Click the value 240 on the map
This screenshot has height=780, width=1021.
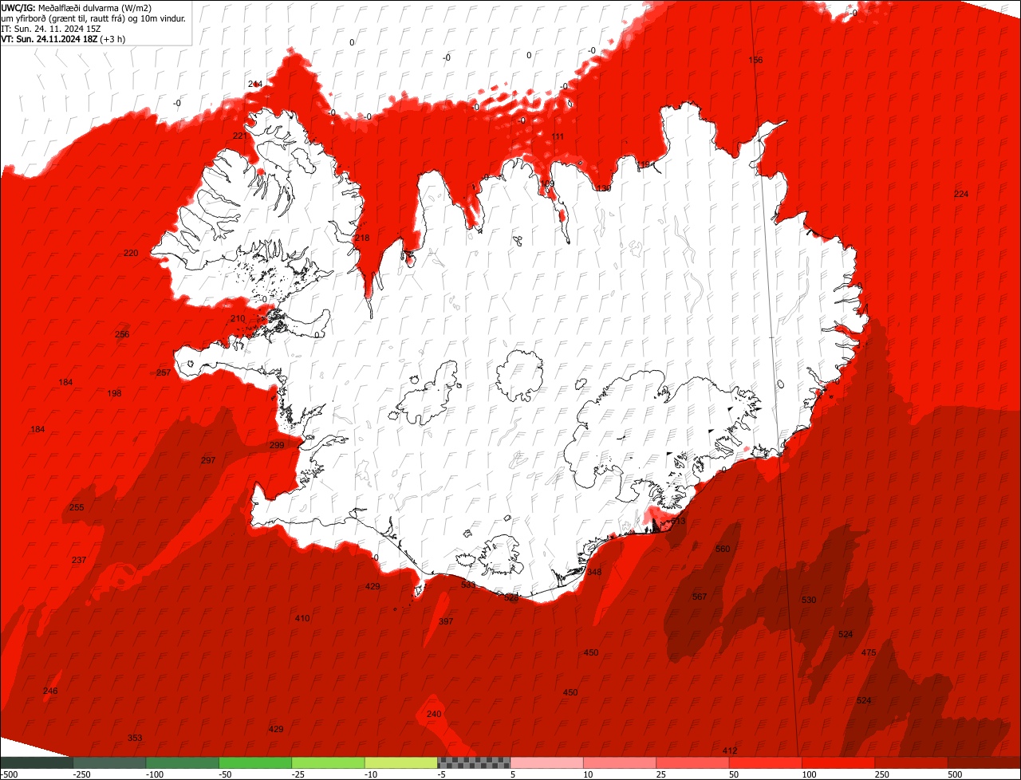point(434,715)
